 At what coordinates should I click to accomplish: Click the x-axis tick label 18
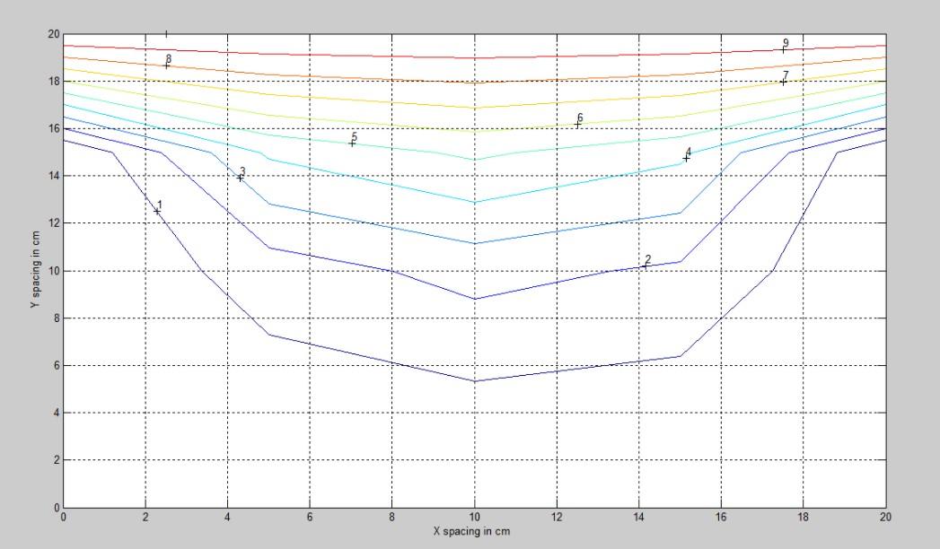[x=804, y=518]
